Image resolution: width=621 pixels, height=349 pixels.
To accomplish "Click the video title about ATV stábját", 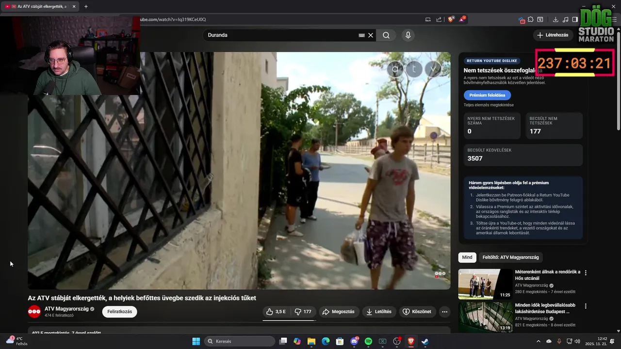I will 142,298.
